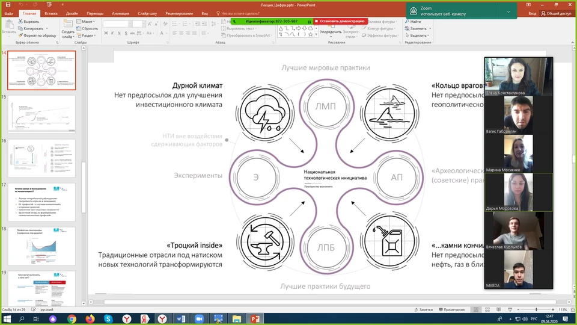Switch to the Переходы tab

click(x=95, y=13)
